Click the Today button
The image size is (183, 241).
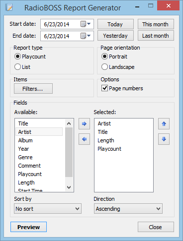click(x=115, y=24)
